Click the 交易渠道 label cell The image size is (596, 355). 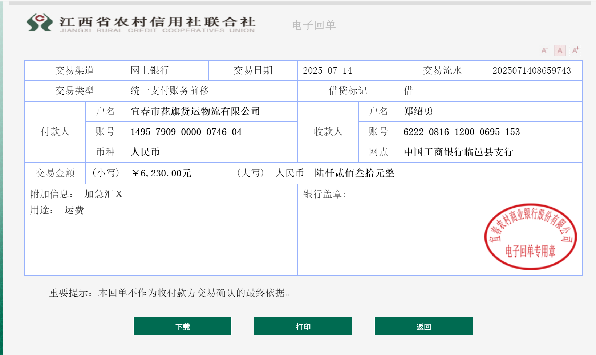[74, 70]
